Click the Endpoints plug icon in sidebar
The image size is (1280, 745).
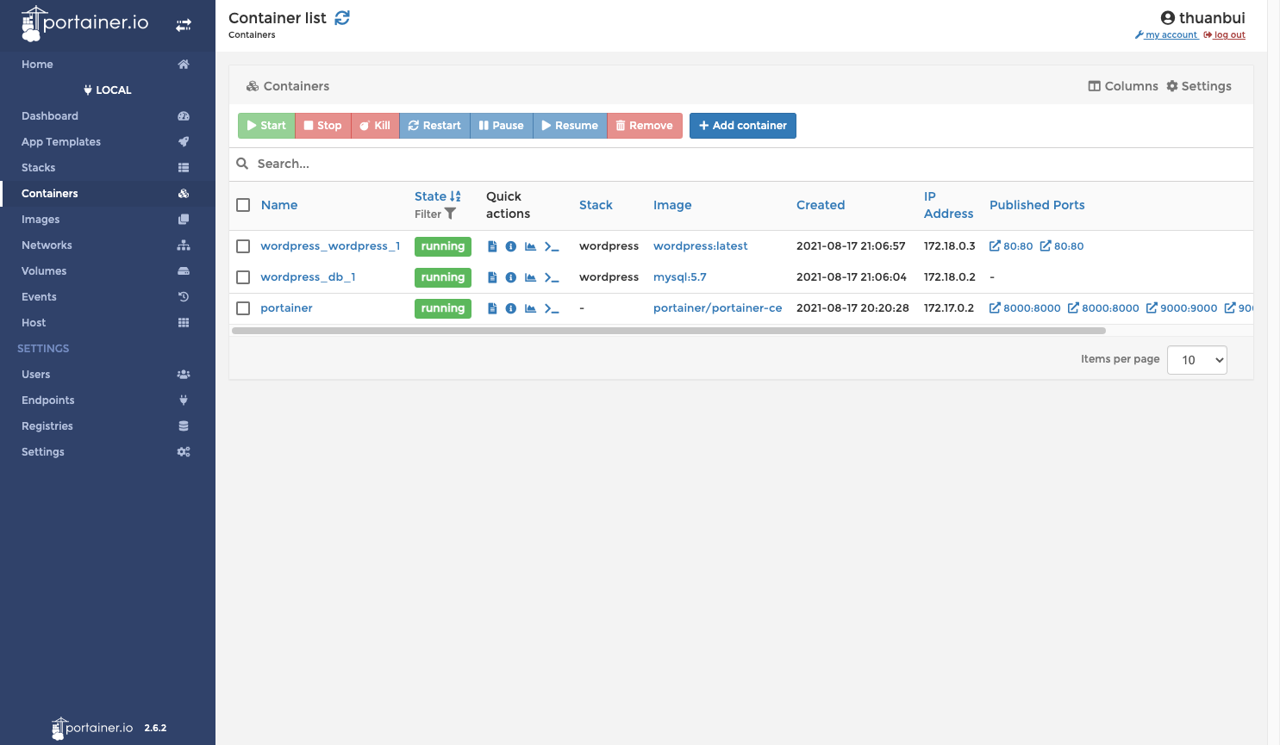[x=184, y=400]
